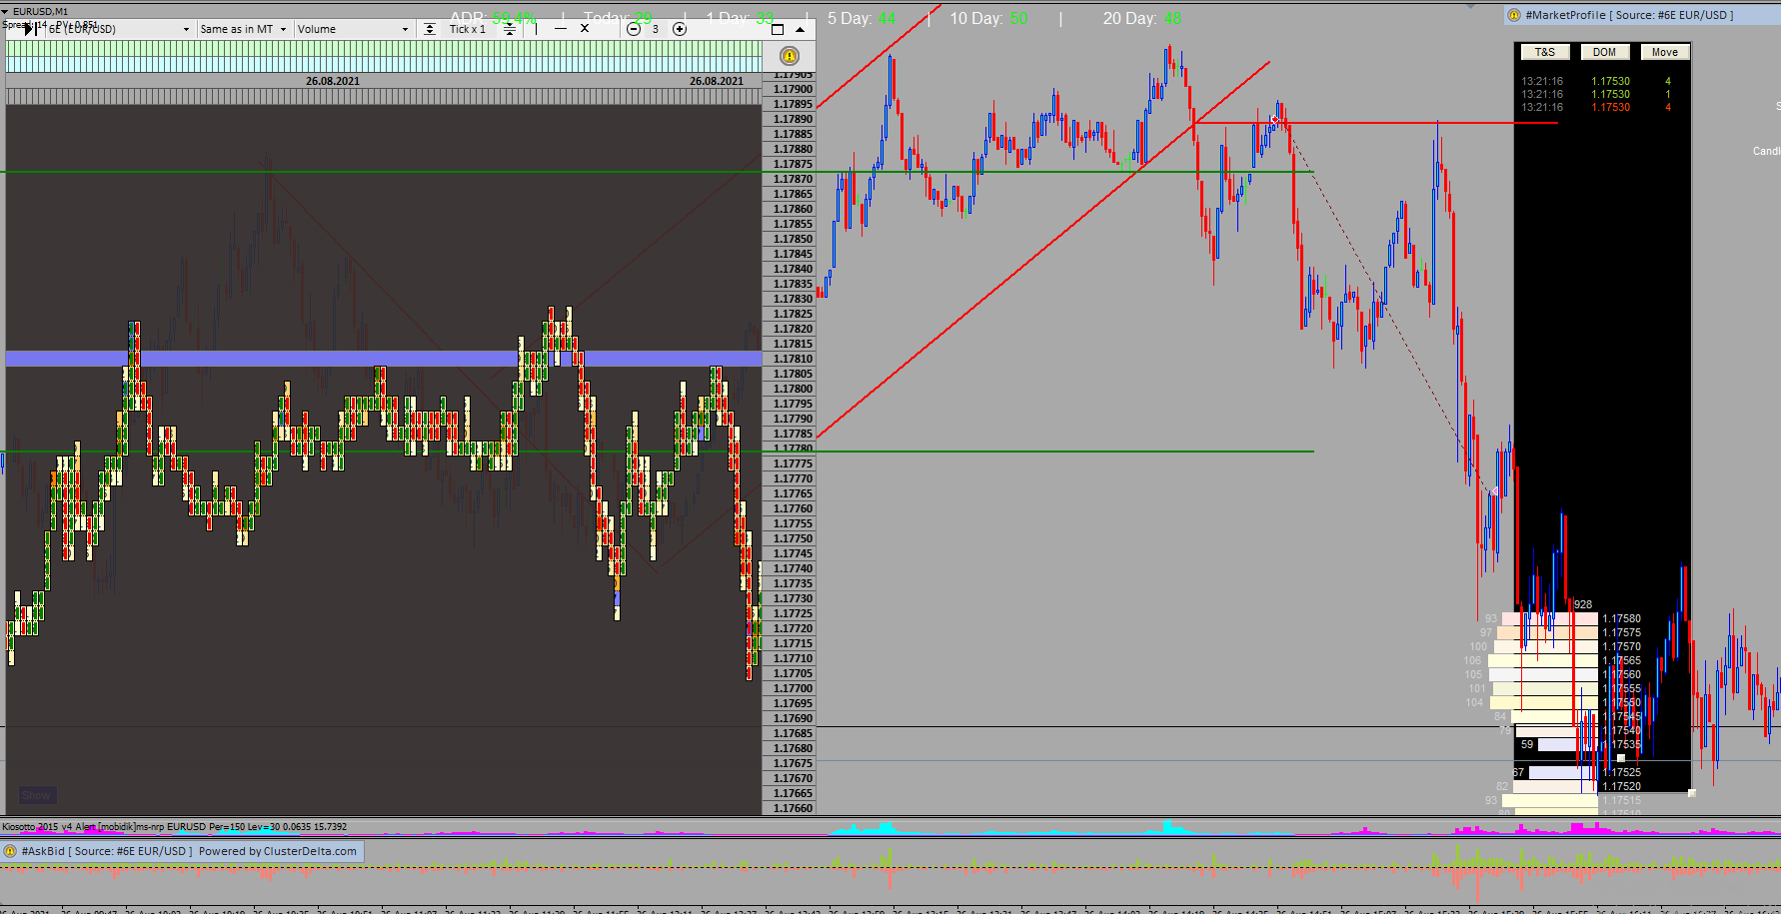Maximize the footprint panel with square icon
Image resolution: width=1781 pixels, height=914 pixels.
coord(778,29)
